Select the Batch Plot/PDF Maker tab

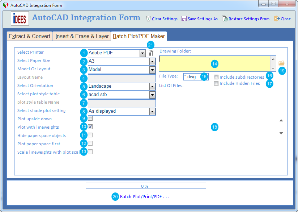[x=139, y=36]
